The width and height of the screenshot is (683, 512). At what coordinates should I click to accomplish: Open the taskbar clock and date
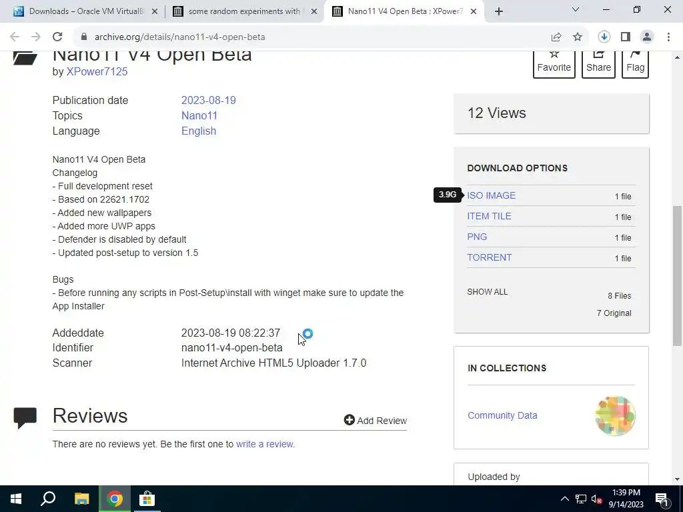point(626,499)
